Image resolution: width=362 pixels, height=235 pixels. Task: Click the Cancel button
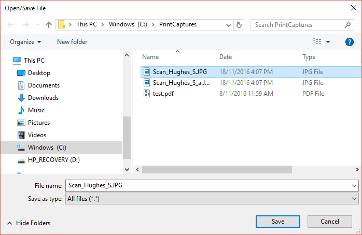coord(329,222)
